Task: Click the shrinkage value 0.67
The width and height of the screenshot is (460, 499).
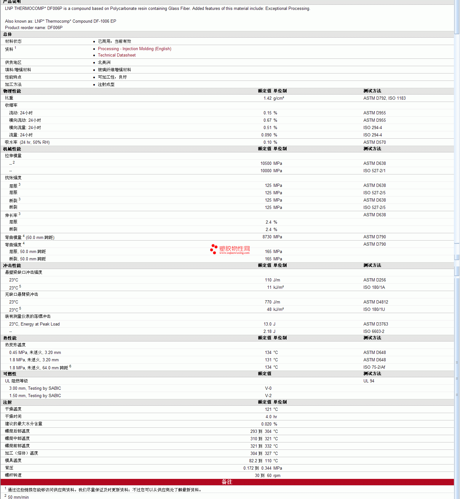Action: pyautogui.click(x=267, y=120)
